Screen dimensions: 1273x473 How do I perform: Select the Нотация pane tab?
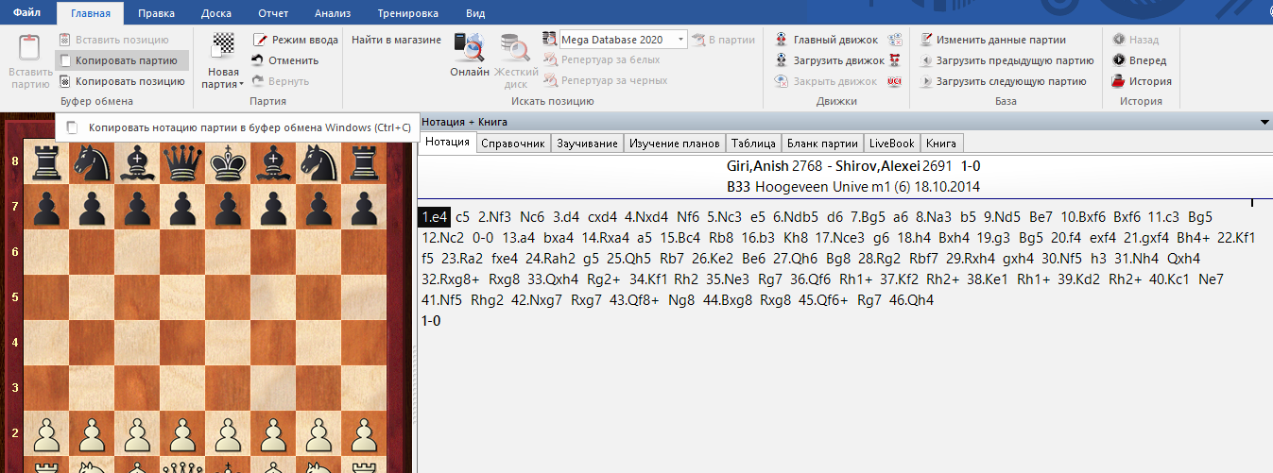[x=447, y=143]
